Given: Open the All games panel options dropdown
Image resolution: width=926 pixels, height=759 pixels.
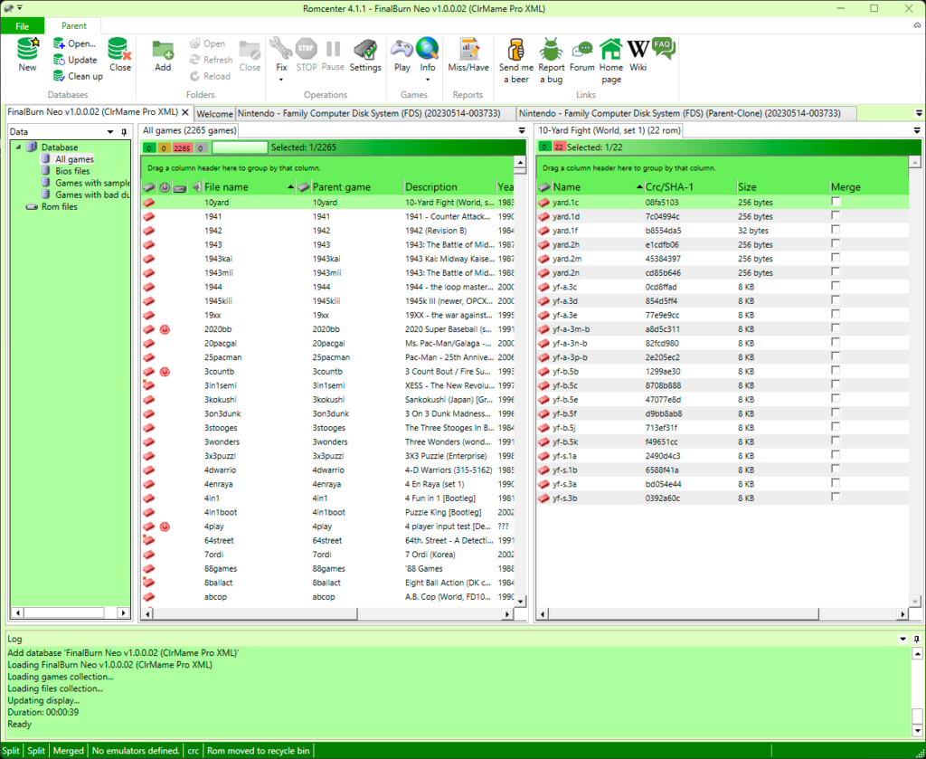Looking at the screenshot, I should (x=522, y=130).
